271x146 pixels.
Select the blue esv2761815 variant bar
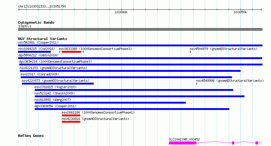coord(134,90)
